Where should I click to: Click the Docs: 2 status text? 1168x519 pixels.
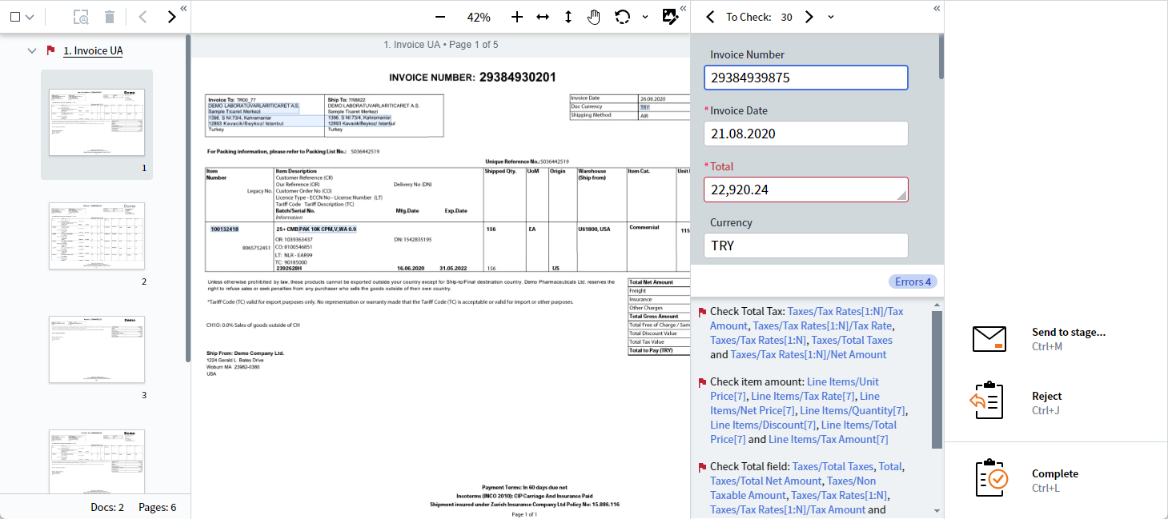107,507
